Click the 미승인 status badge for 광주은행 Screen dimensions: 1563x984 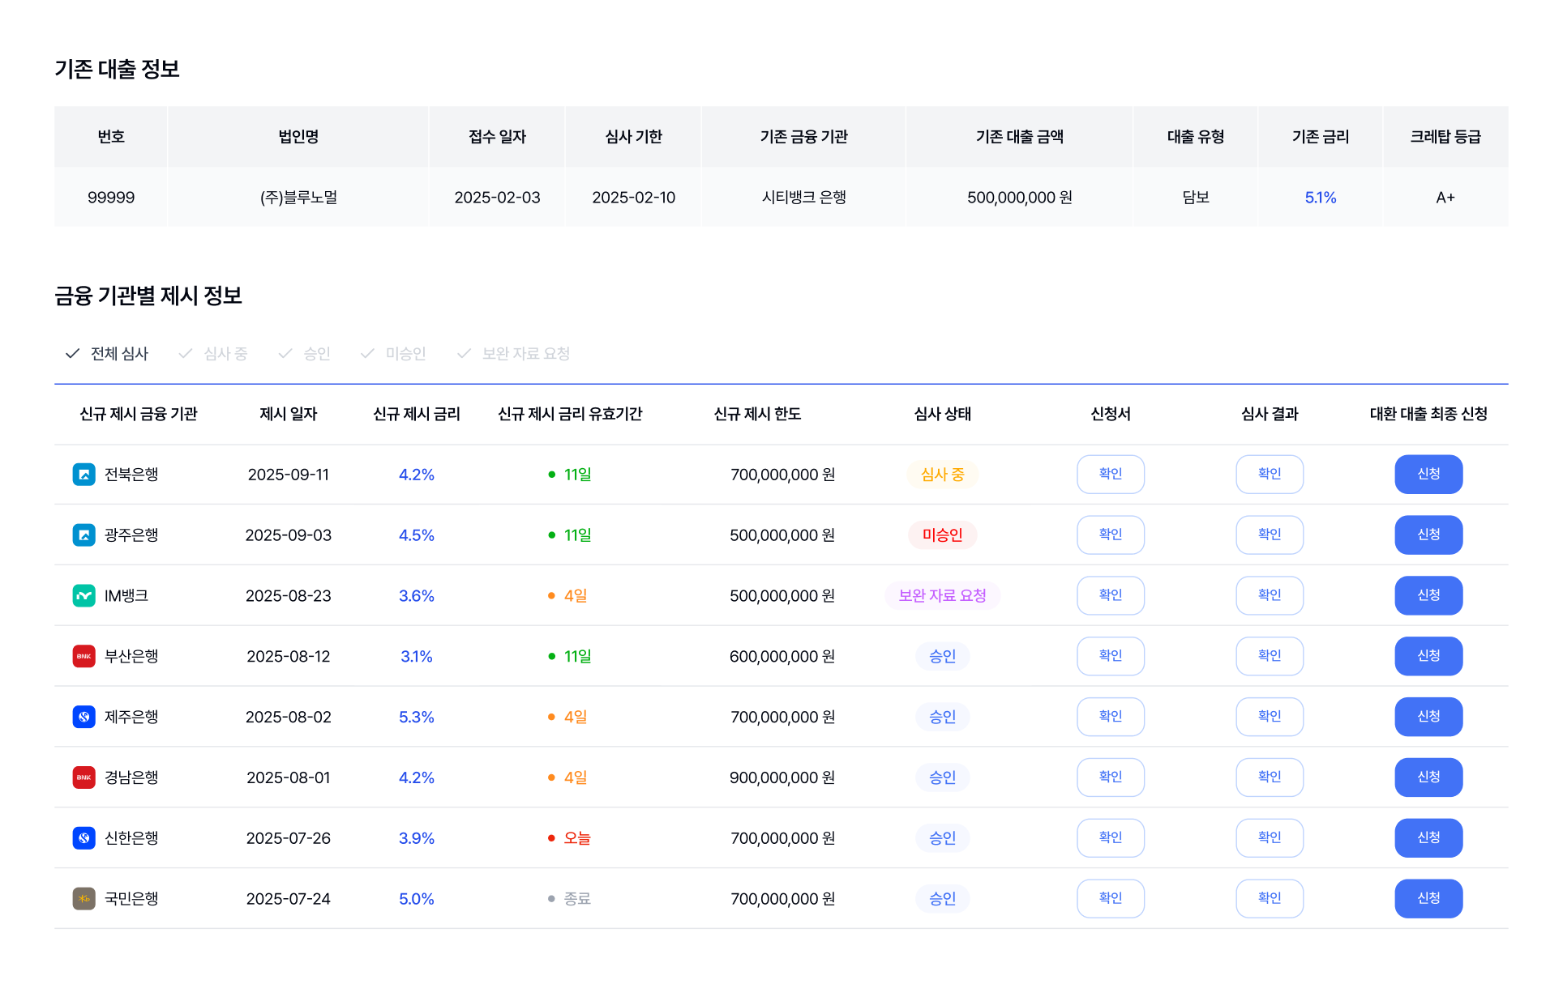(x=942, y=535)
